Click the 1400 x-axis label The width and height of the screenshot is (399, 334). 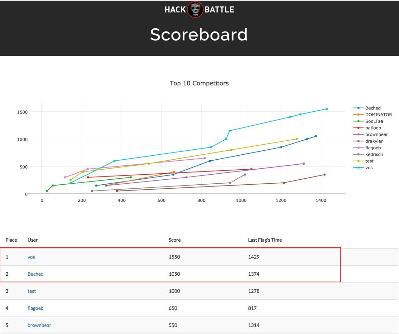321,200
